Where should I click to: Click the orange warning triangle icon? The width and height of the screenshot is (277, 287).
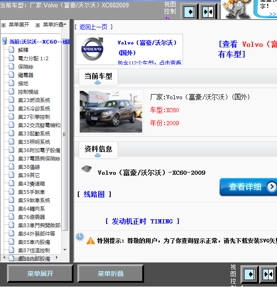90,241
